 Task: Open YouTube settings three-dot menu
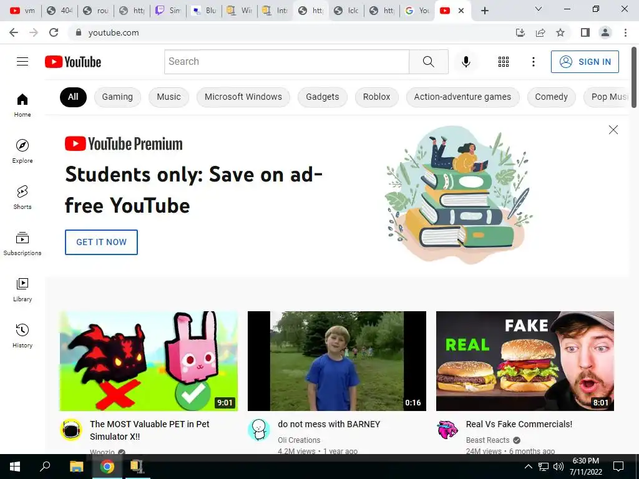click(533, 62)
